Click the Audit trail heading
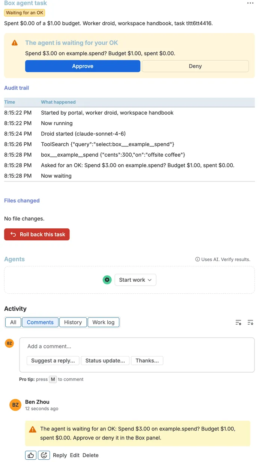Image resolution: width=259 pixels, height=462 pixels. tap(17, 88)
